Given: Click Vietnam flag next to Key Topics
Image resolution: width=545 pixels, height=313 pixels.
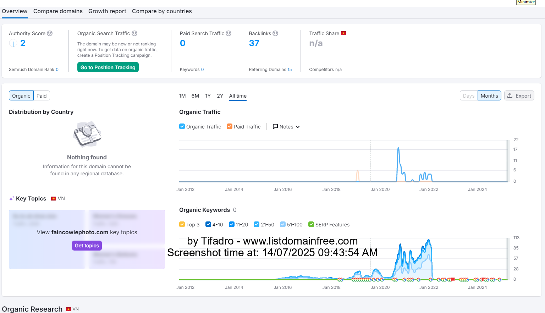Looking at the screenshot, I should [54, 199].
